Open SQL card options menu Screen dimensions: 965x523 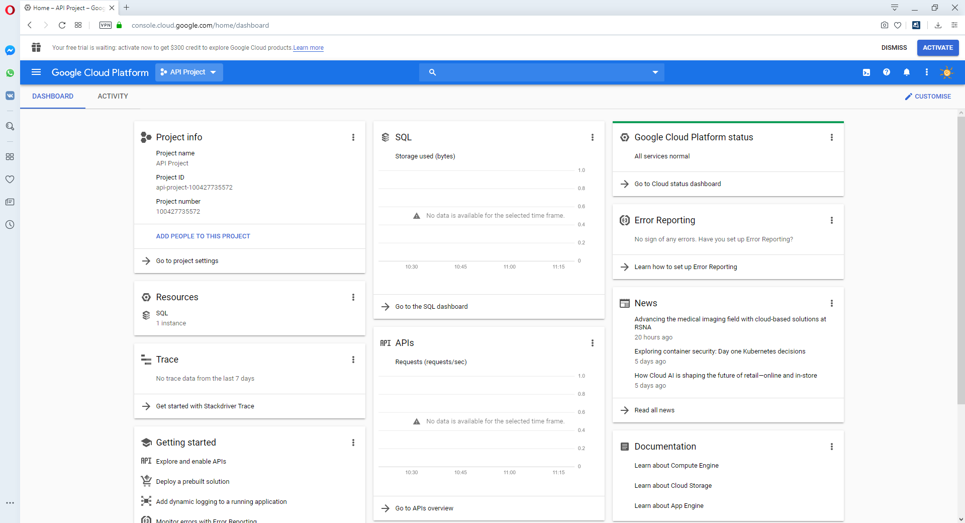[x=593, y=137]
